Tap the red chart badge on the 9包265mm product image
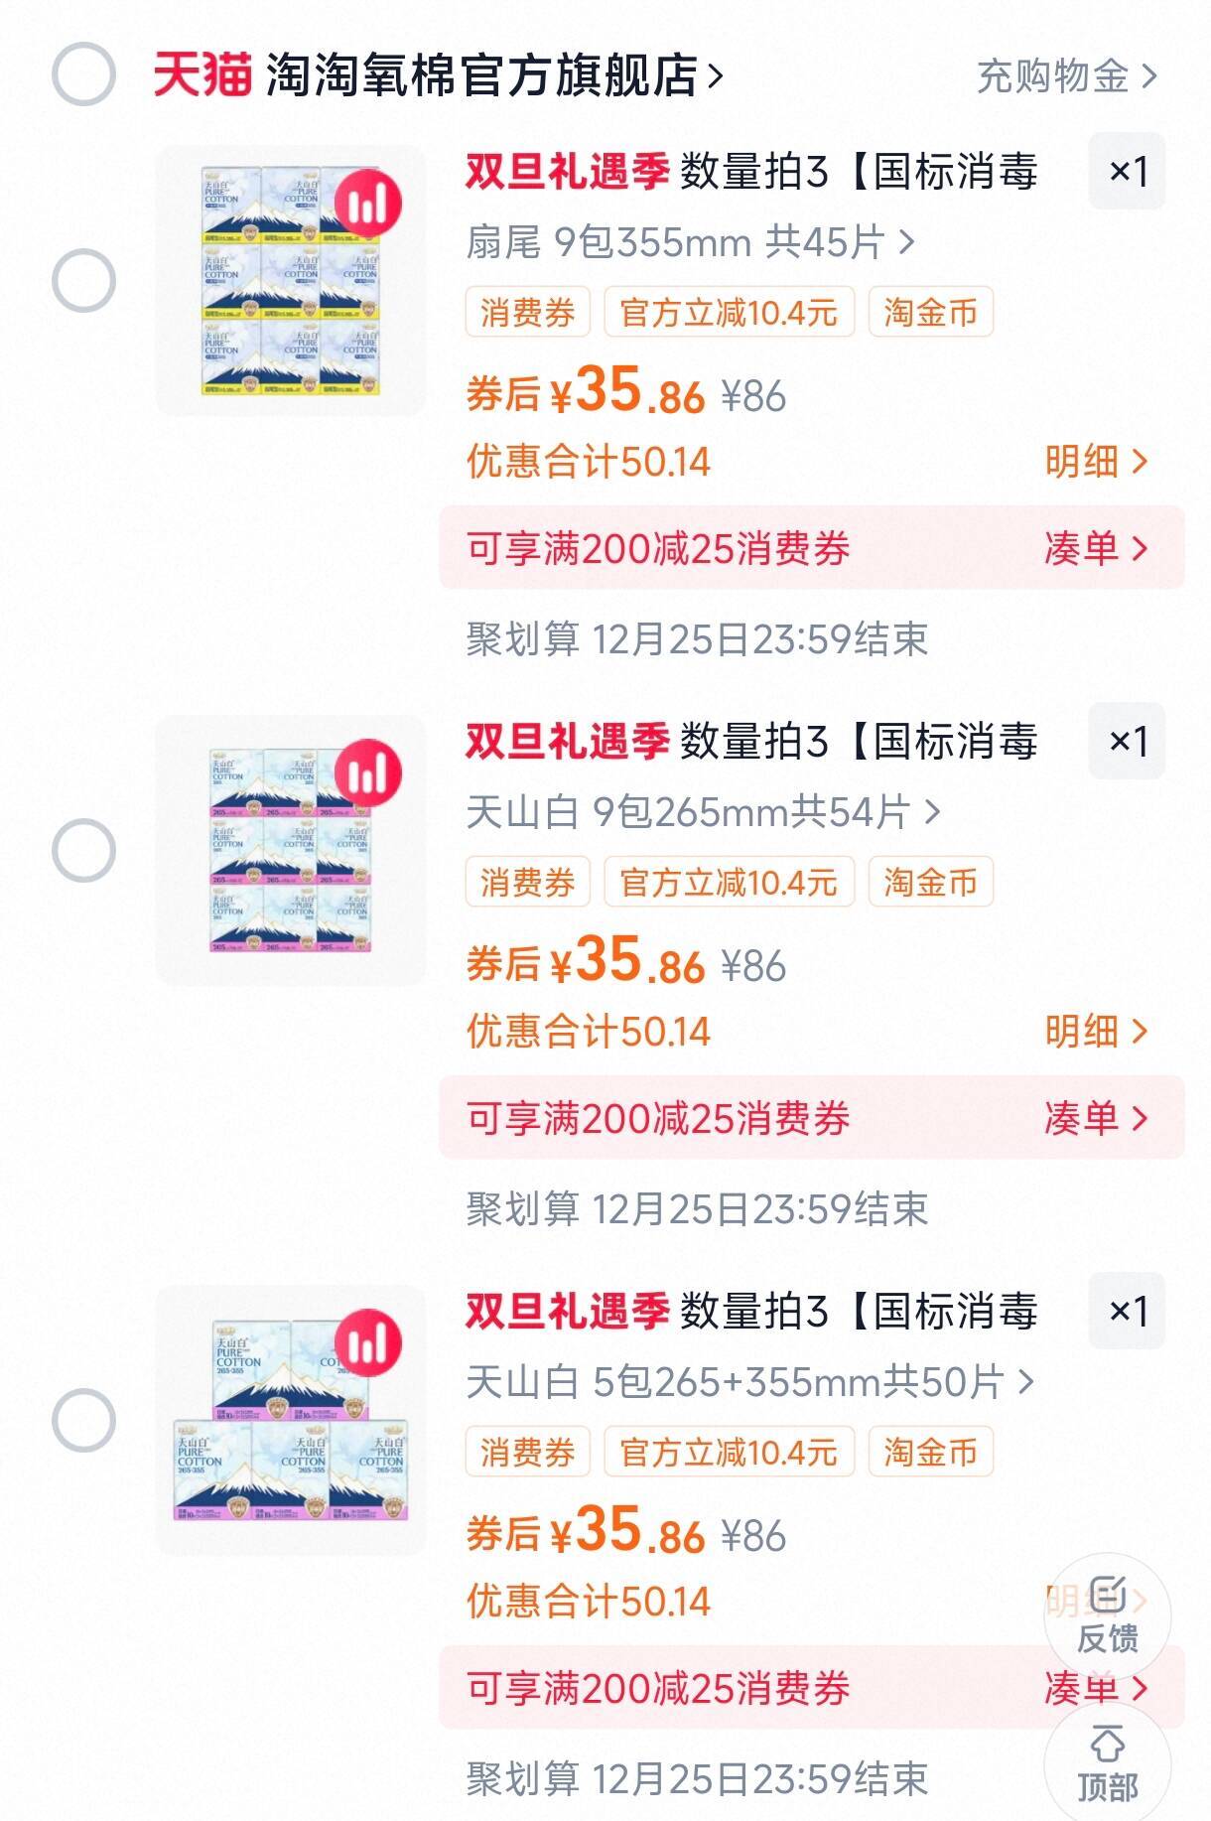This screenshot has width=1211, height=1821. (x=367, y=774)
